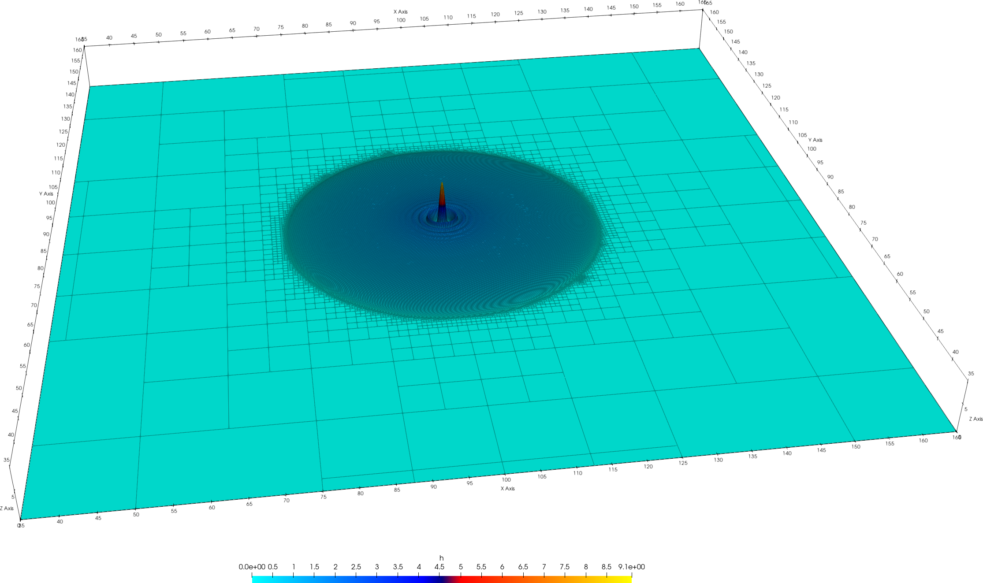Click the 100 tick label on the bottom X axis
The image size is (983, 583).
[506, 480]
